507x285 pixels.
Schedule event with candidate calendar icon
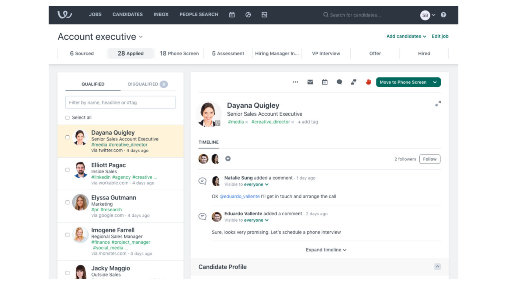pos(325,82)
